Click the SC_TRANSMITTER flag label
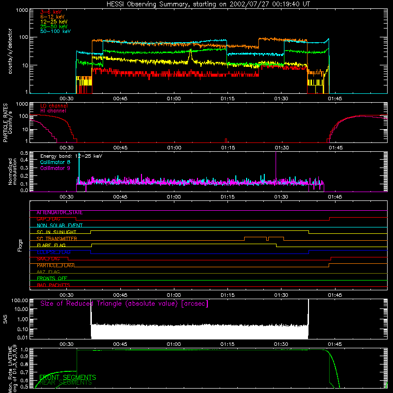Viewport: 393px width, 393px height. click(56, 239)
